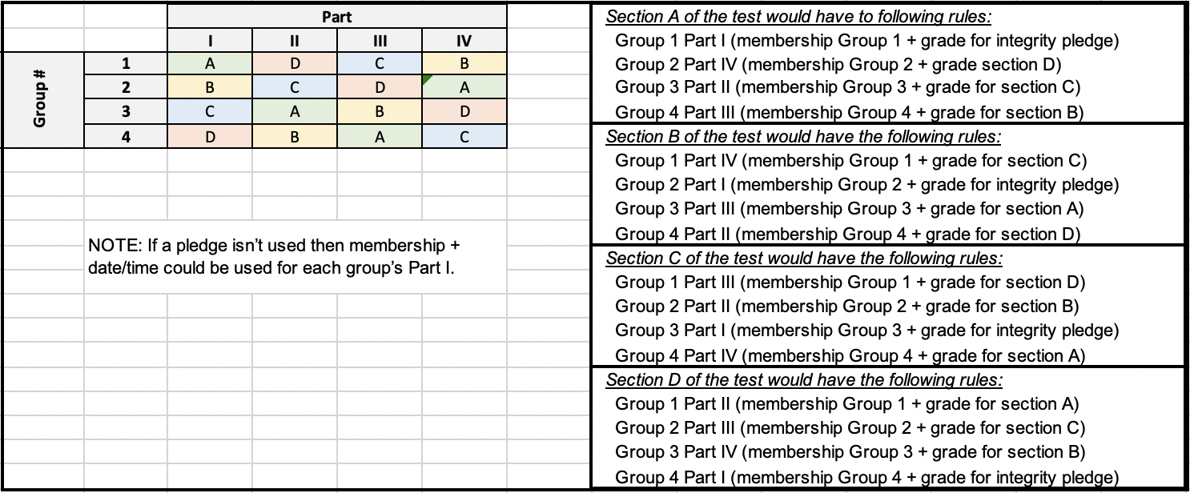
Task: Select the blue cell for Group 2, Part II
Action: tap(295, 87)
